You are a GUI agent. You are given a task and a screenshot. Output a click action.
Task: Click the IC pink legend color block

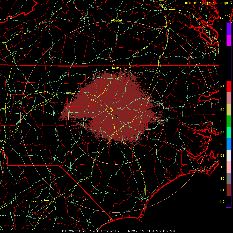(229, 167)
